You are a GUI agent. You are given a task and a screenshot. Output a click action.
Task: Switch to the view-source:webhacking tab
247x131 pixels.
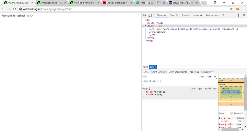click(85, 3)
